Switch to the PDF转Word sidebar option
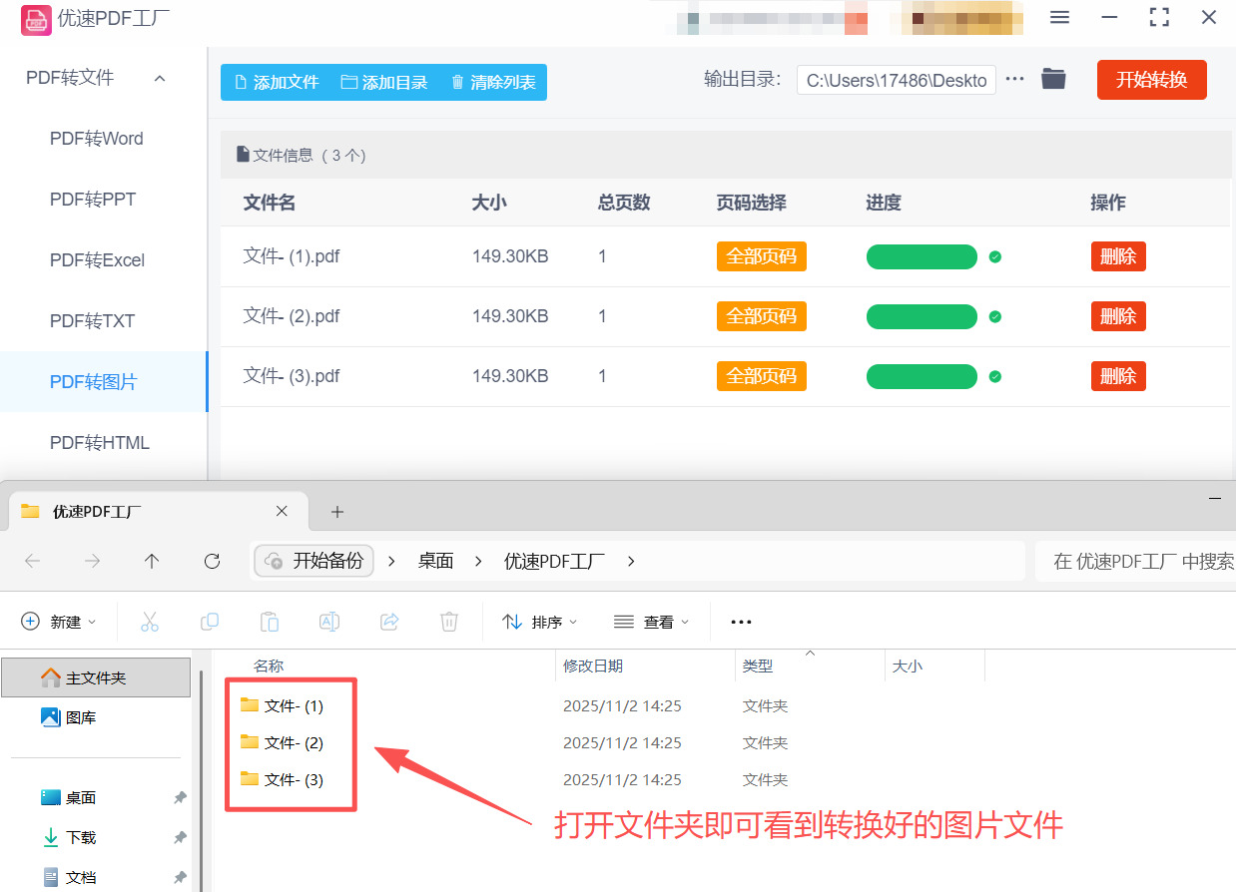Viewport: 1236px width, 892px height. tap(96, 138)
